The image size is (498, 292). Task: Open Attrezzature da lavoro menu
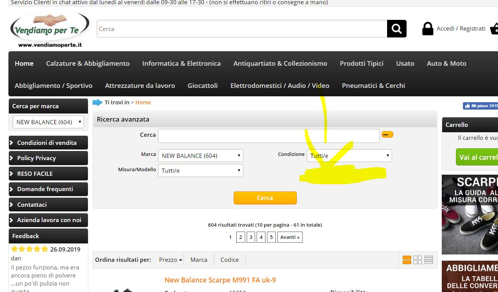[140, 86]
